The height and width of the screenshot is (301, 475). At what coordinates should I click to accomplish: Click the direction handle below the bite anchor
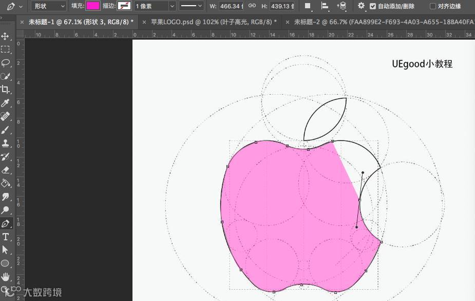(x=356, y=227)
